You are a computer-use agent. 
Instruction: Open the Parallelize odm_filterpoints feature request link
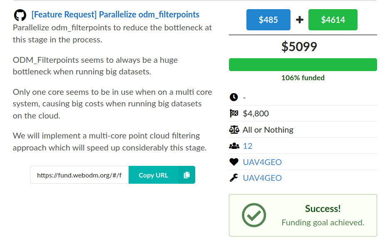point(115,15)
